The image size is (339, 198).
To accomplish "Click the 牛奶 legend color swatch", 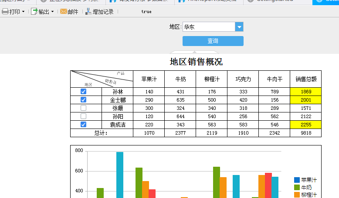I will (297, 188).
